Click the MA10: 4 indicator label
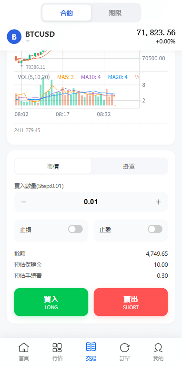The image size is (182, 366). coord(91,77)
